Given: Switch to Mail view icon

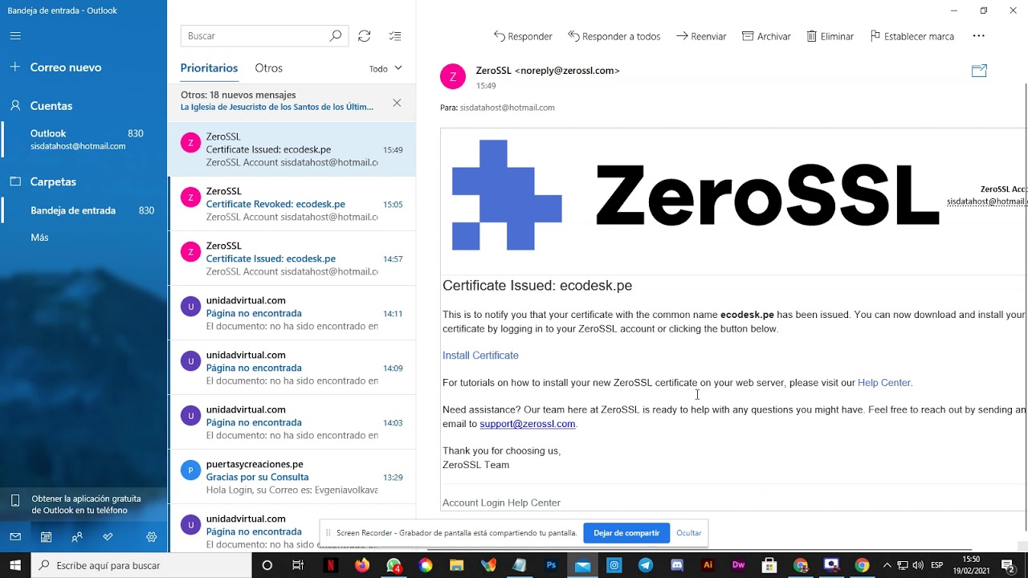Looking at the screenshot, I should [15, 537].
